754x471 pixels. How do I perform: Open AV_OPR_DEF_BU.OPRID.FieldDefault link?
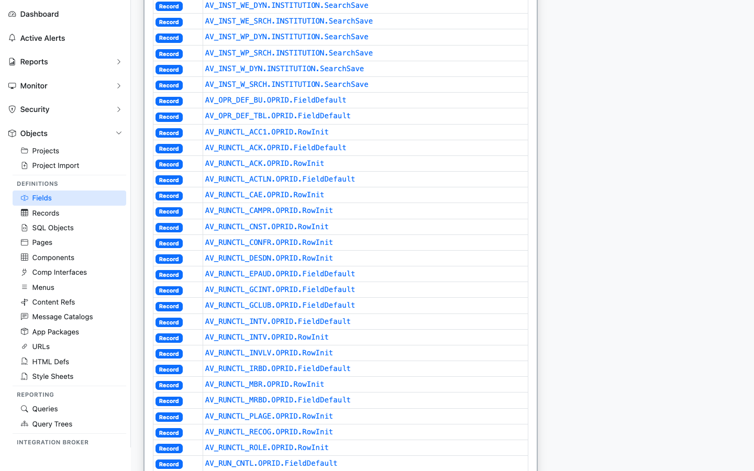[275, 100]
